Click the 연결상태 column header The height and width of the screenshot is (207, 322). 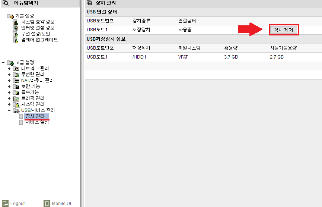pos(187,21)
